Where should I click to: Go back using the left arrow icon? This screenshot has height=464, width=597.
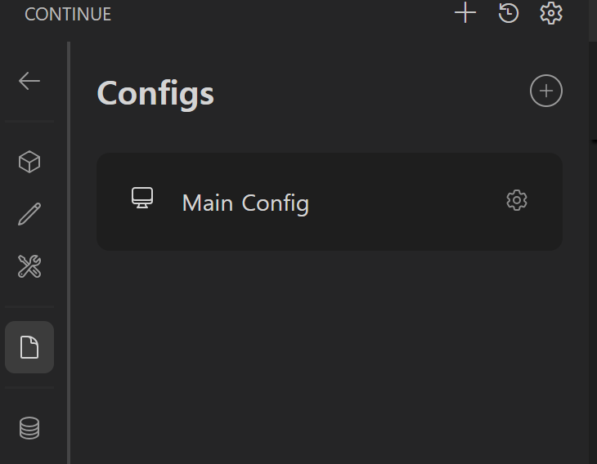[x=29, y=81]
